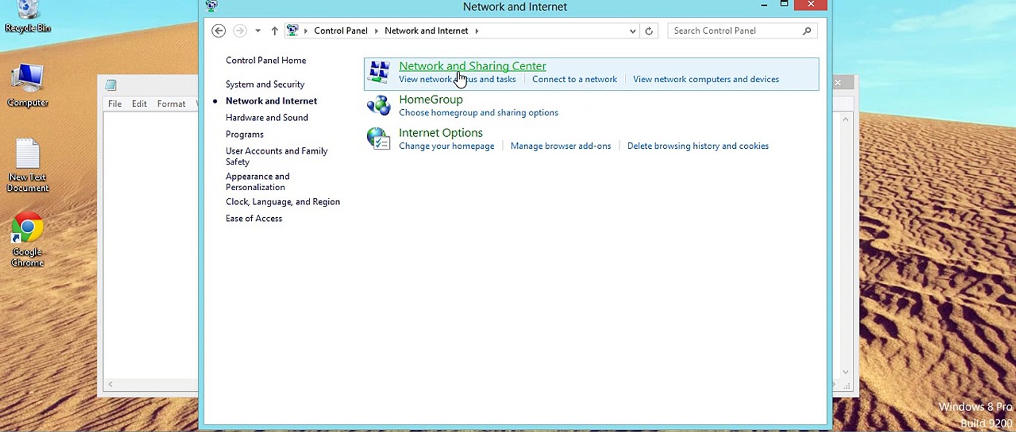This screenshot has height=432, width=1016.
Task: Click the Notepad vertical scrollbar up arrow
Action: tap(846, 119)
